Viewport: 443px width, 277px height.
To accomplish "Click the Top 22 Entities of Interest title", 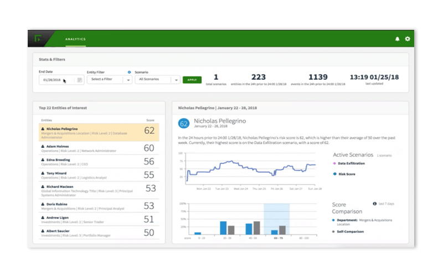I will (x=63, y=108).
